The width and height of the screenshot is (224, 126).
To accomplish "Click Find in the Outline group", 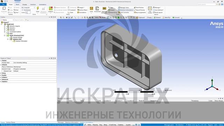I will pos(16,10).
